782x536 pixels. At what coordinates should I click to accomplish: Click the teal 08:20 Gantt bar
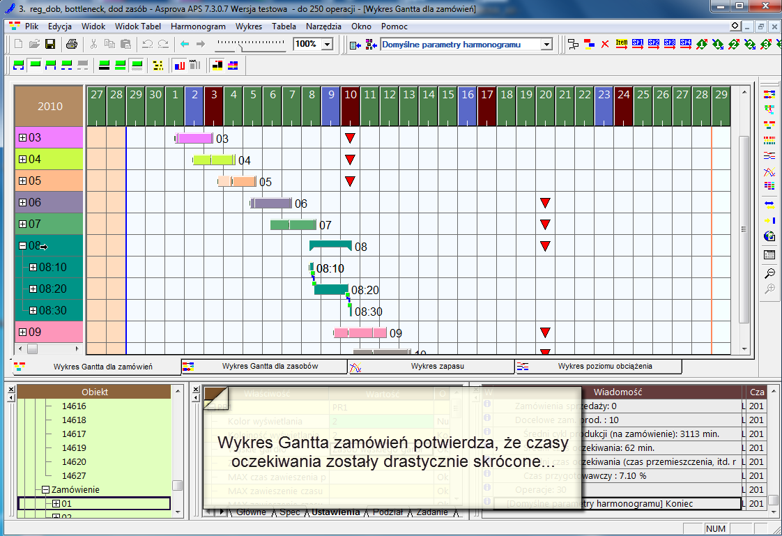pos(331,289)
